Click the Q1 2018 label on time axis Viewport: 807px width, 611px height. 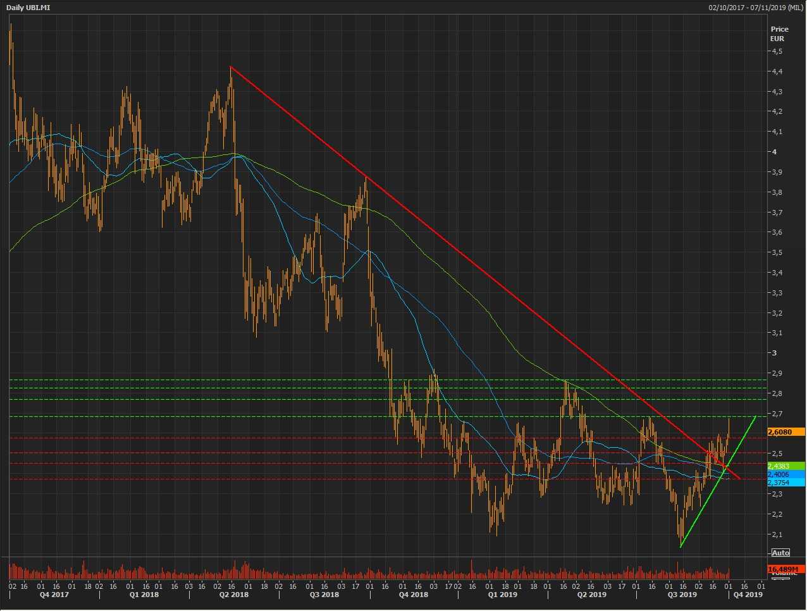tap(144, 595)
